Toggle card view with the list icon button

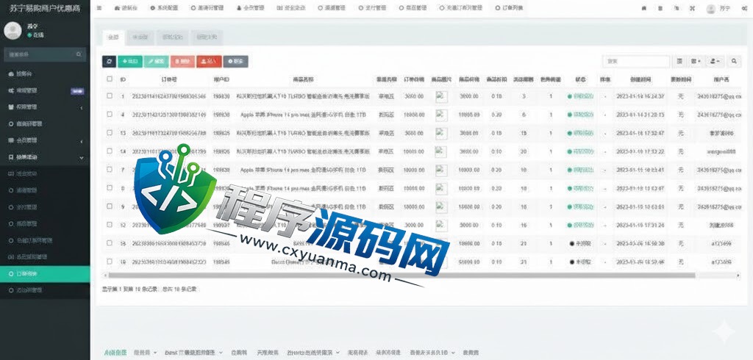(x=679, y=62)
